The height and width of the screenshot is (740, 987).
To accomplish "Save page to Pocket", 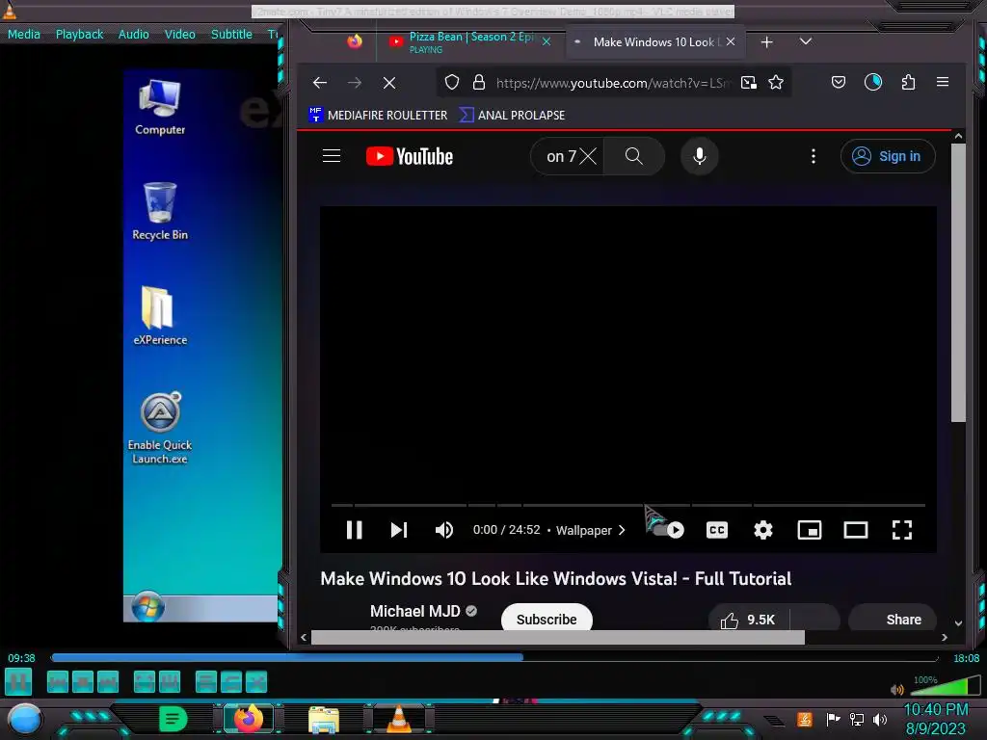I will click(838, 82).
